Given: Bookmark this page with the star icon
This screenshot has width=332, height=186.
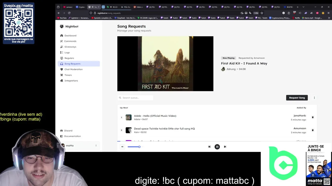Looking at the screenshot, I should pyautogui.click(x=262, y=13).
